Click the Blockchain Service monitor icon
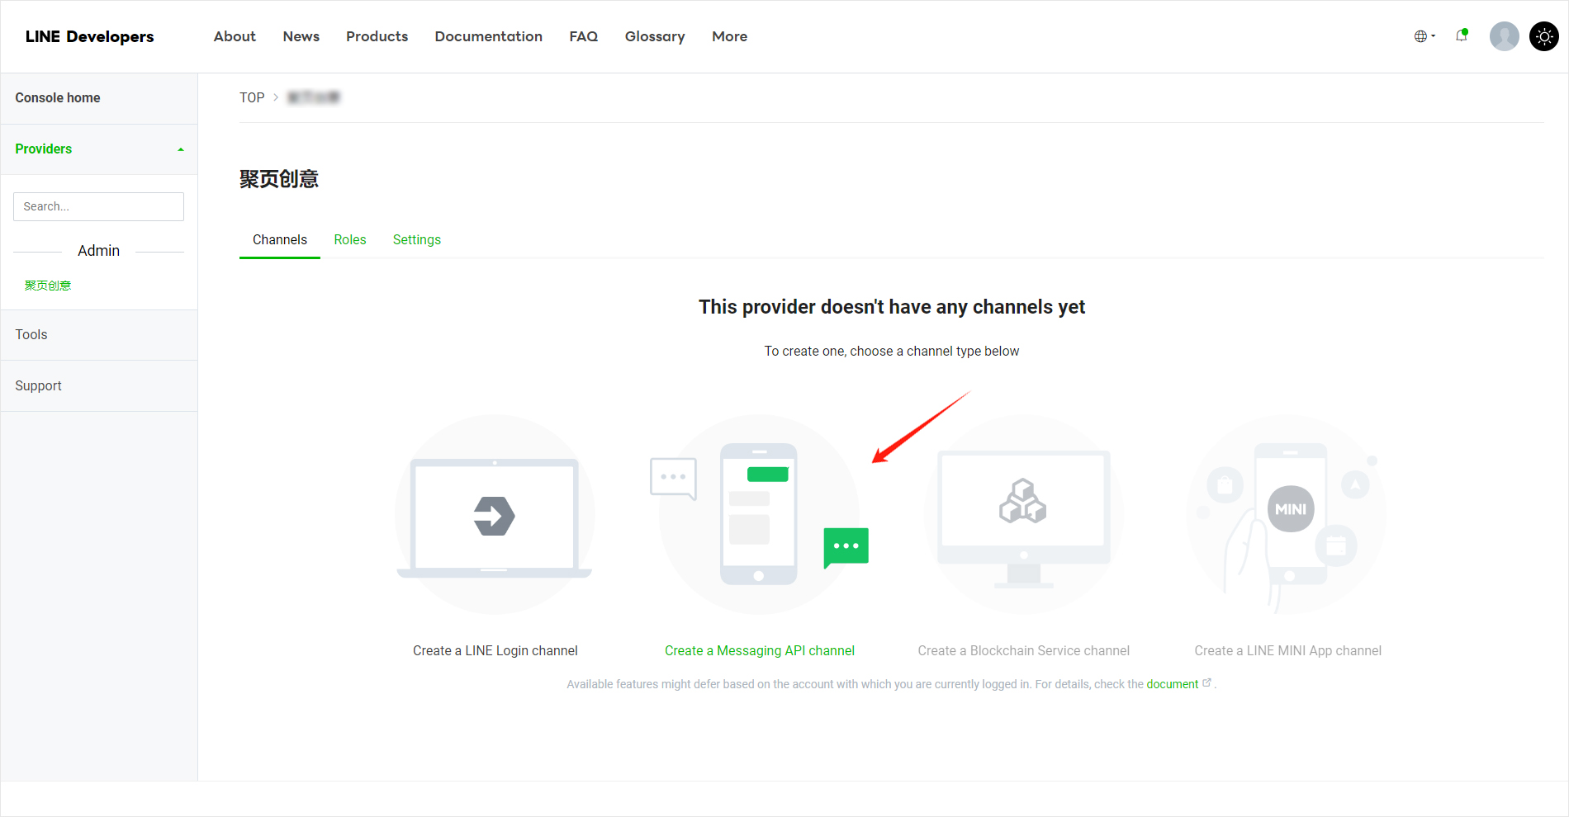 pos(1024,515)
